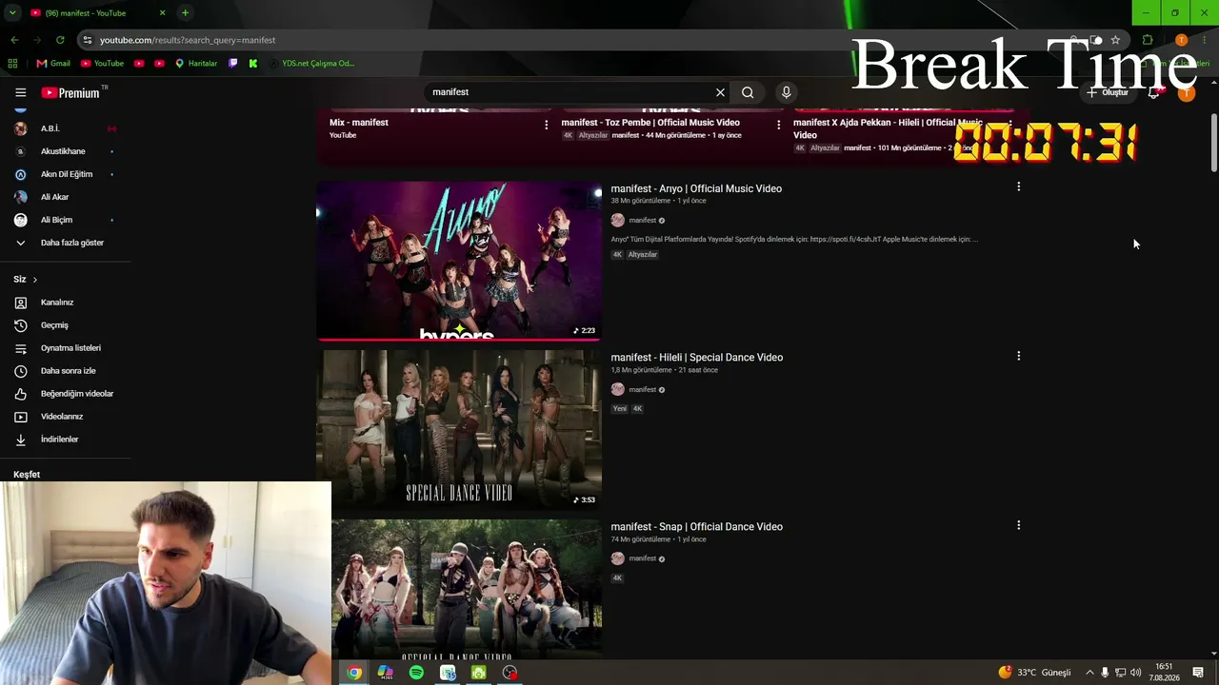1219x685 pixels.
Task: Open manifest channel avatar under Arıyo
Action: 618,221
